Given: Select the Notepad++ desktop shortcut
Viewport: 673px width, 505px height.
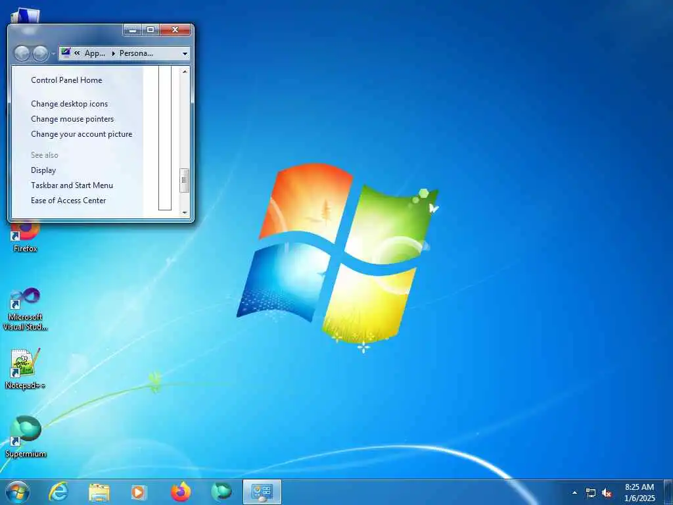Looking at the screenshot, I should click(x=26, y=369).
